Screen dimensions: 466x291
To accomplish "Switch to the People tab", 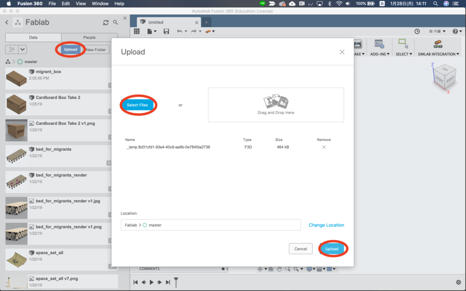I will coord(89,37).
